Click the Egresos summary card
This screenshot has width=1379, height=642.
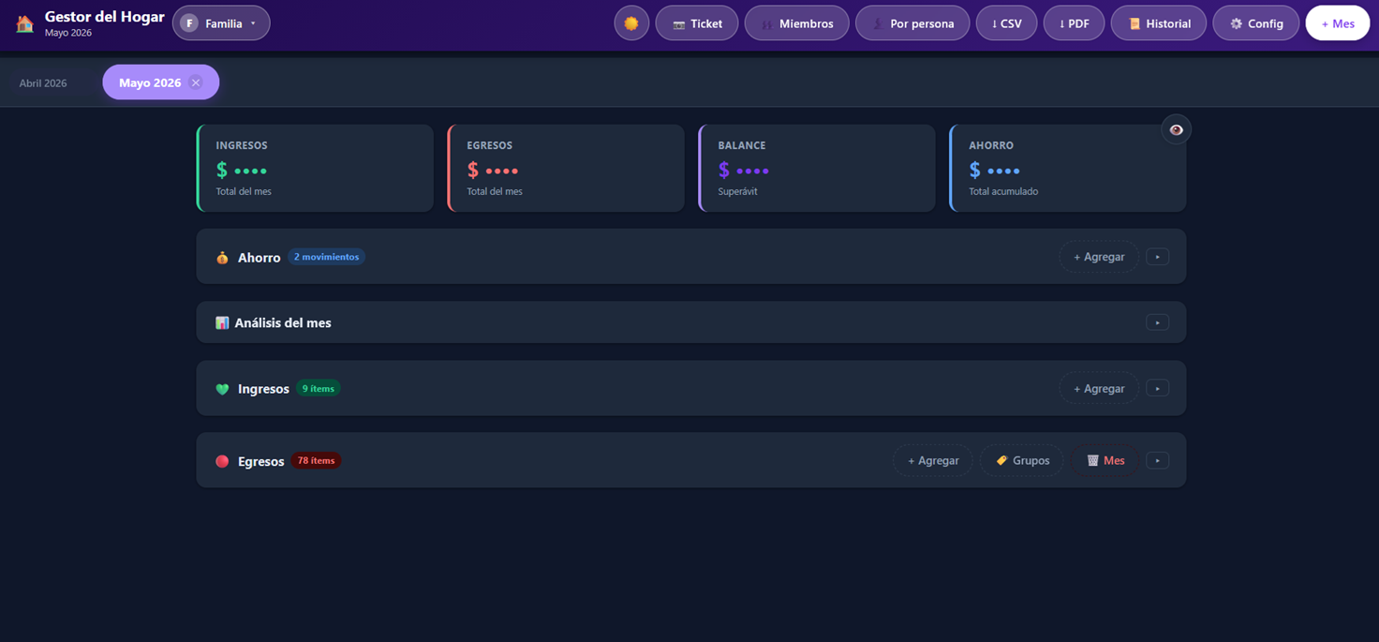566,168
